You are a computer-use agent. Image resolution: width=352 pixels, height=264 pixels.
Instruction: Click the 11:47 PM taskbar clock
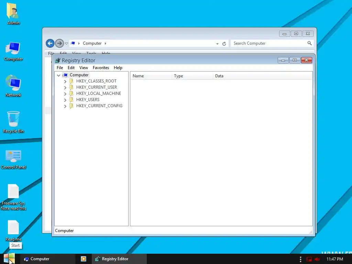(x=335, y=259)
